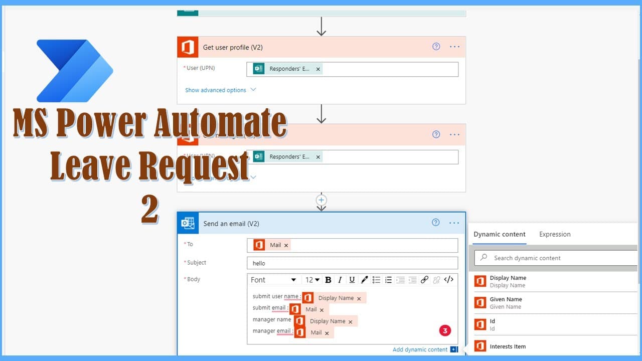Screen dimensions: 642x361
Task: Open ellipsis menu on the second Office 365 card
Action: tap(454, 134)
